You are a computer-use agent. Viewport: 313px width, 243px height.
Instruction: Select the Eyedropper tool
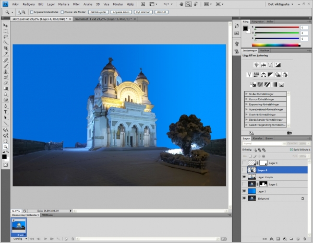(6, 54)
